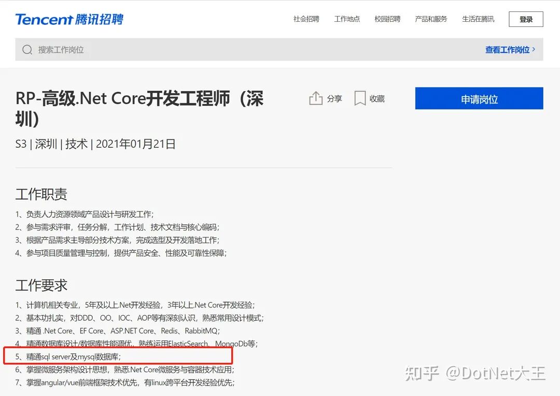Open the 查看工作岗位 link
This screenshot has height=396, width=560.
click(x=510, y=50)
